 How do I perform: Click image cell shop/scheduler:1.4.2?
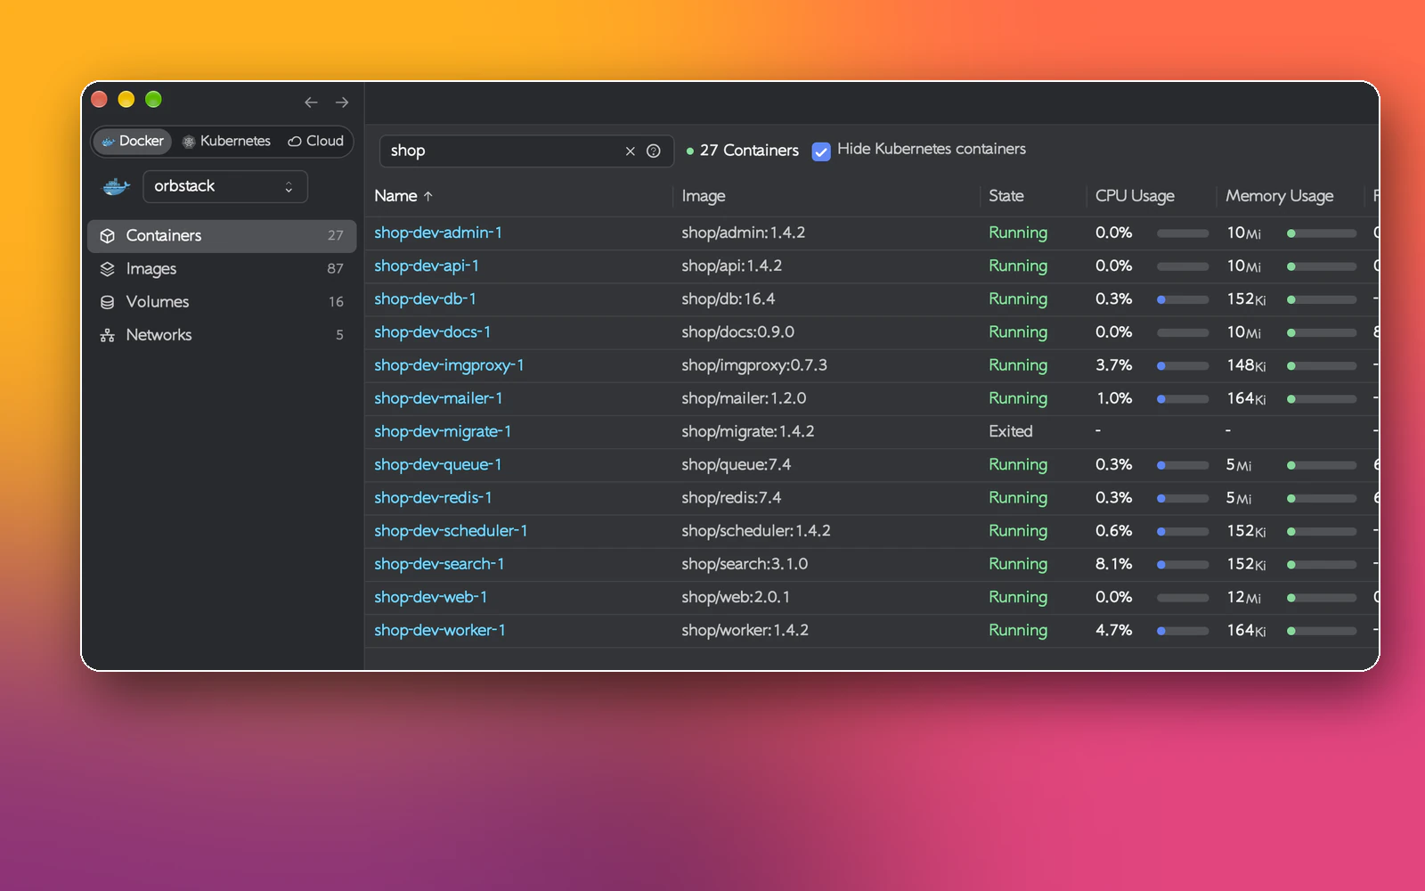756,531
